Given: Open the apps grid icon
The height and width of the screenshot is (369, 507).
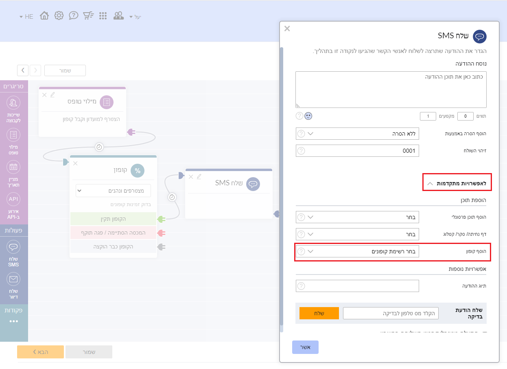Looking at the screenshot, I should coord(103,16).
